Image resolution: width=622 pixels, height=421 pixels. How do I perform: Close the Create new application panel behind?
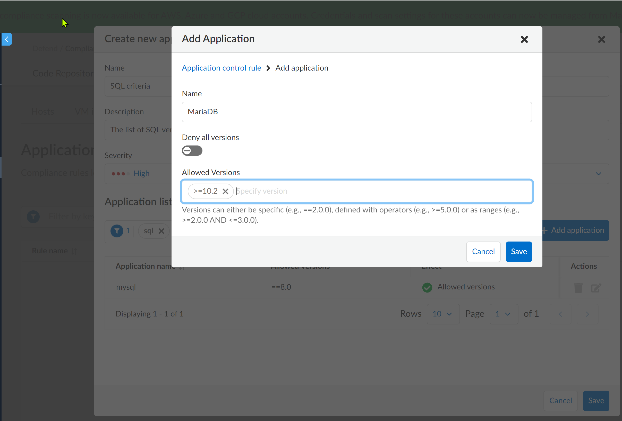[601, 39]
